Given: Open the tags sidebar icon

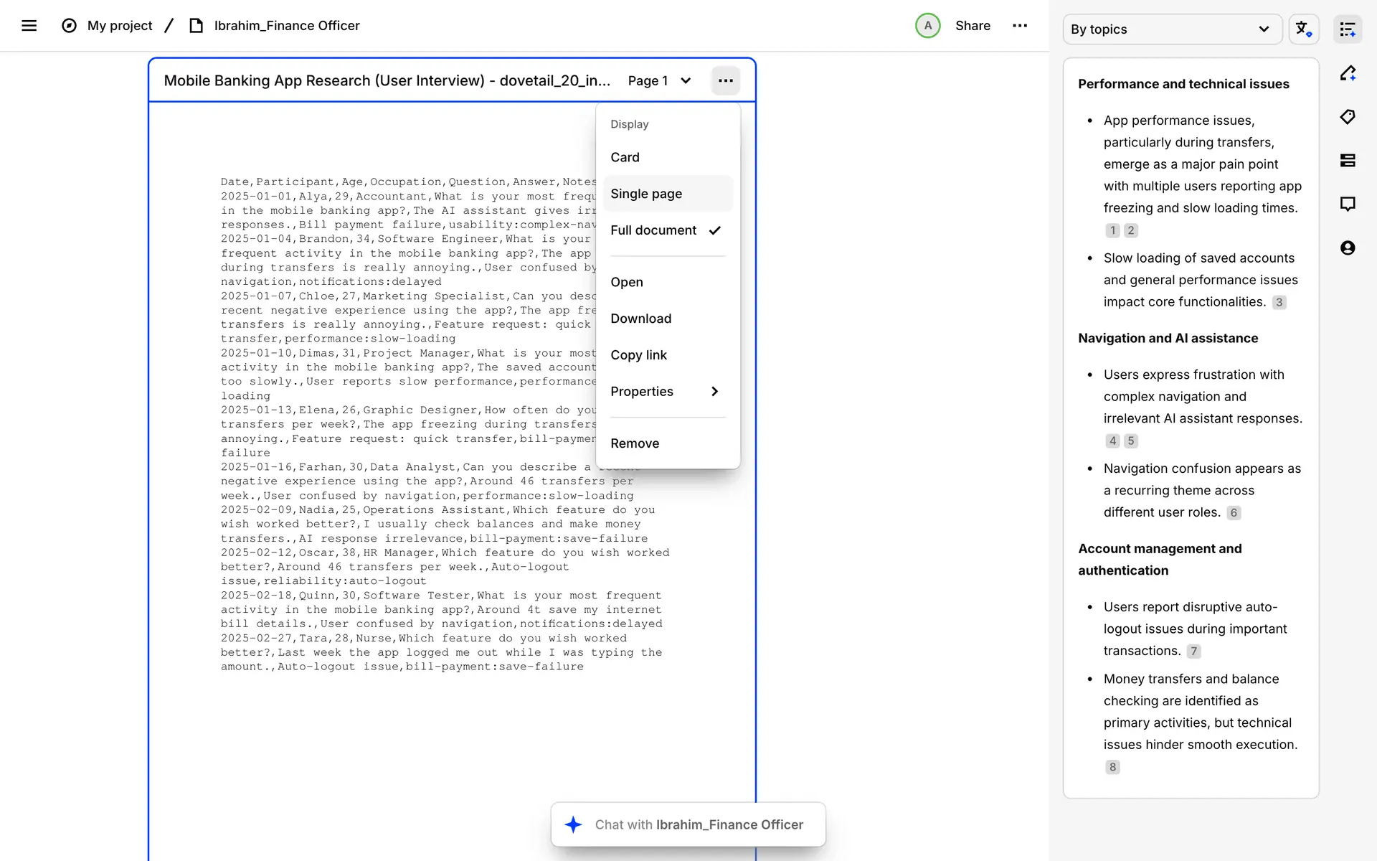Looking at the screenshot, I should (x=1348, y=117).
